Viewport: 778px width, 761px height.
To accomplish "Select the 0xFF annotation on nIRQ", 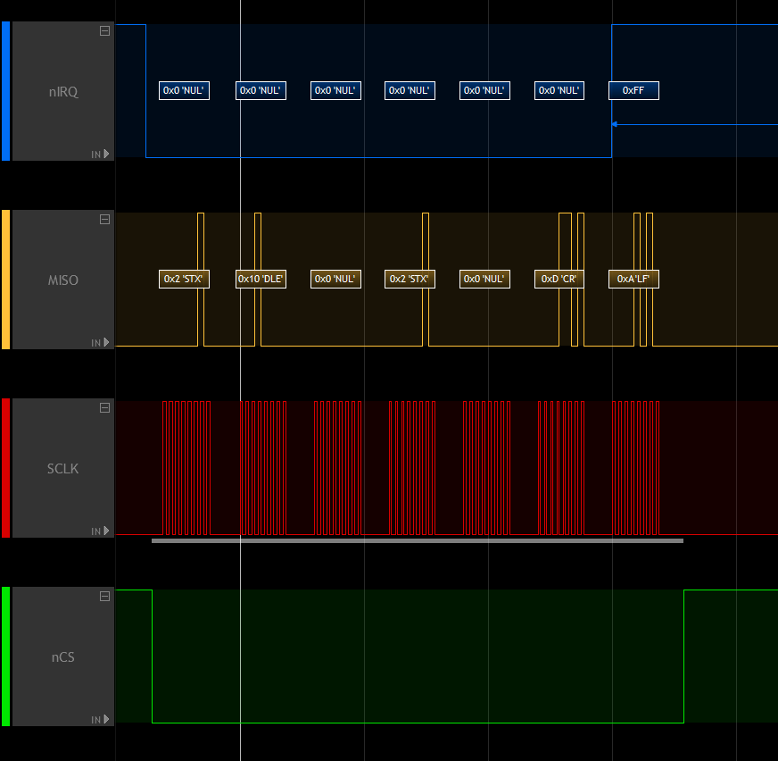I will (633, 90).
